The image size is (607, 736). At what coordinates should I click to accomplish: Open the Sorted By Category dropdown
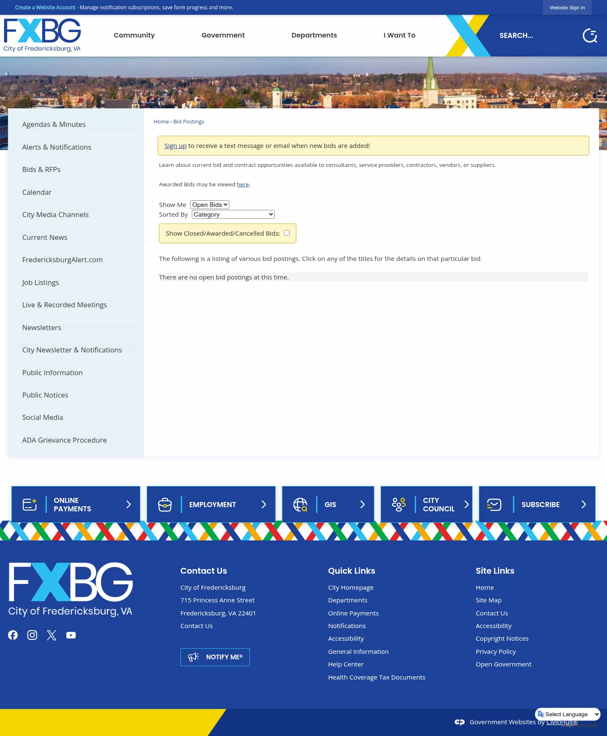(x=233, y=215)
